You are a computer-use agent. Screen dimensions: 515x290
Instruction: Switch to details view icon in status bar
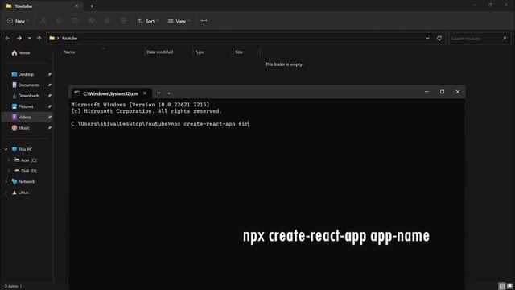(x=502, y=286)
